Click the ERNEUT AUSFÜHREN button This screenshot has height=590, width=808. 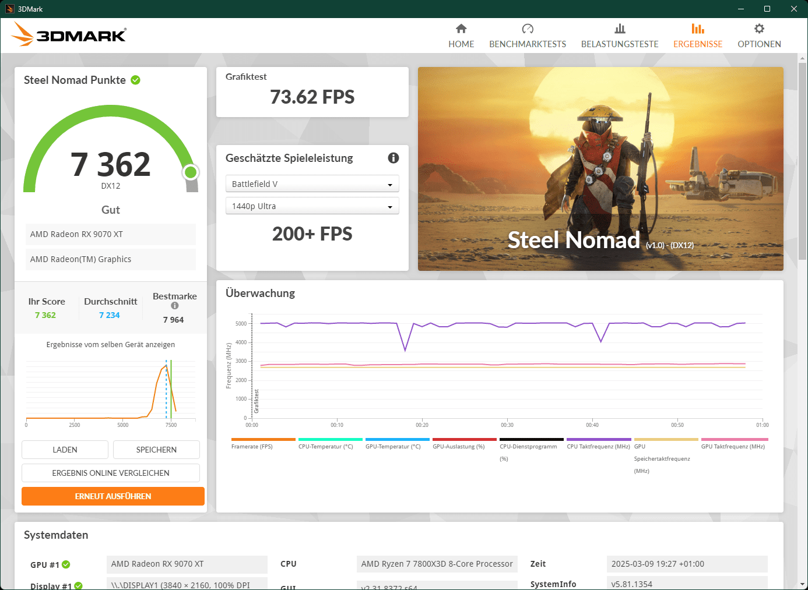coord(113,496)
